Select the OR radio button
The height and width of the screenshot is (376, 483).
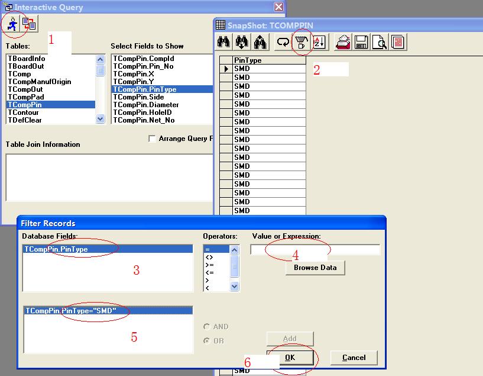[x=207, y=340]
